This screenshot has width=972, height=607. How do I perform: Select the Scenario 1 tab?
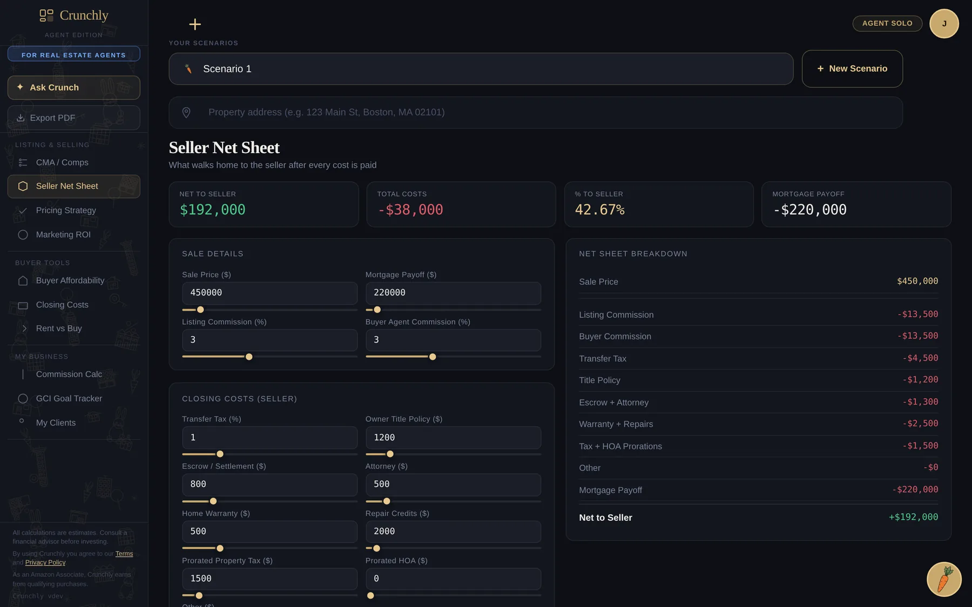coord(481,69)
